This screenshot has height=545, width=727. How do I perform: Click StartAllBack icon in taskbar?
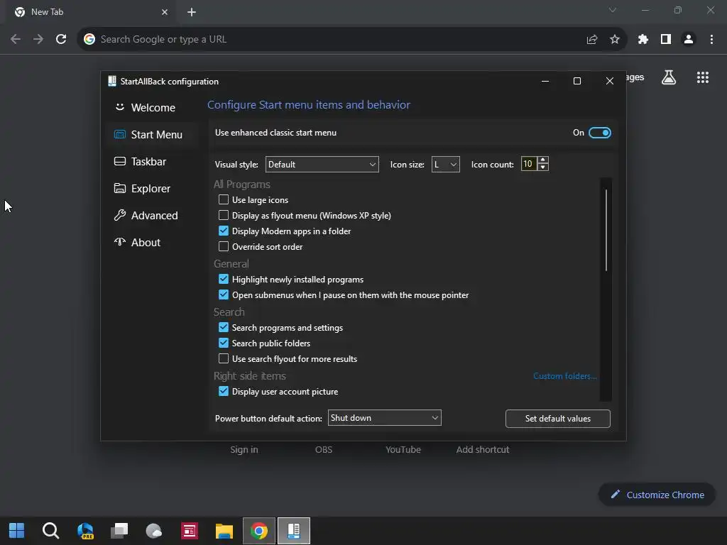click(x=293, y=531)
